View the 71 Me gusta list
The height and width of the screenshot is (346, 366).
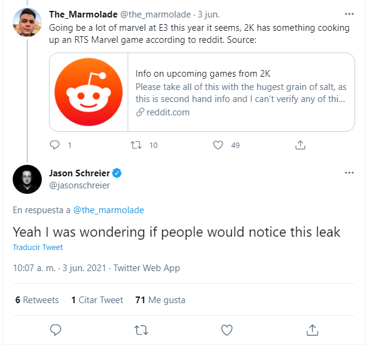point(160,300)
